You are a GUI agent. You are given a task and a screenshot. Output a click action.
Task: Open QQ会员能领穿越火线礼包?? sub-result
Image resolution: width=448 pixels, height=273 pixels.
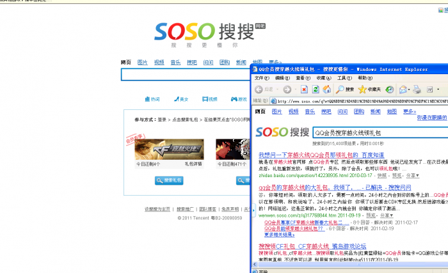point(294,228)
